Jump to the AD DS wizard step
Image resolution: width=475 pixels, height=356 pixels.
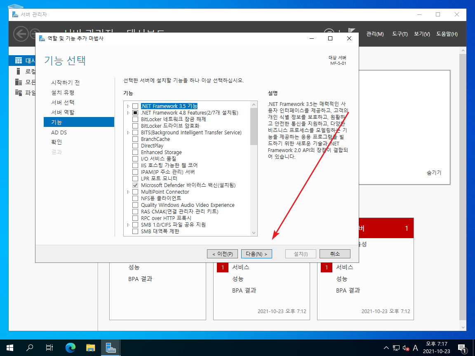point(59,132)
